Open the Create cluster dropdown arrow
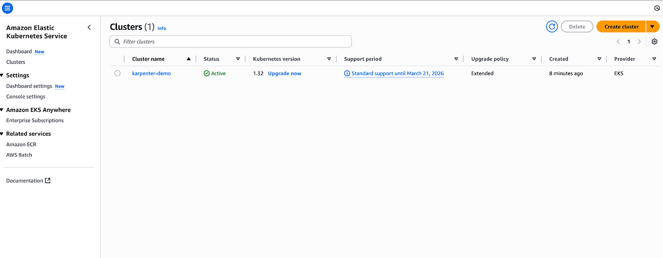This screenshot has width=663, height=258. [x=652, y=27]
